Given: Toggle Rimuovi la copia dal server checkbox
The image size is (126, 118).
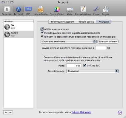Looking at the screenshot, I should (x=42, y=36).
